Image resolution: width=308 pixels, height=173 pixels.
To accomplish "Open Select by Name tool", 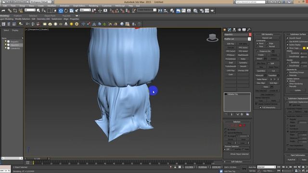I will click(44, 11).
